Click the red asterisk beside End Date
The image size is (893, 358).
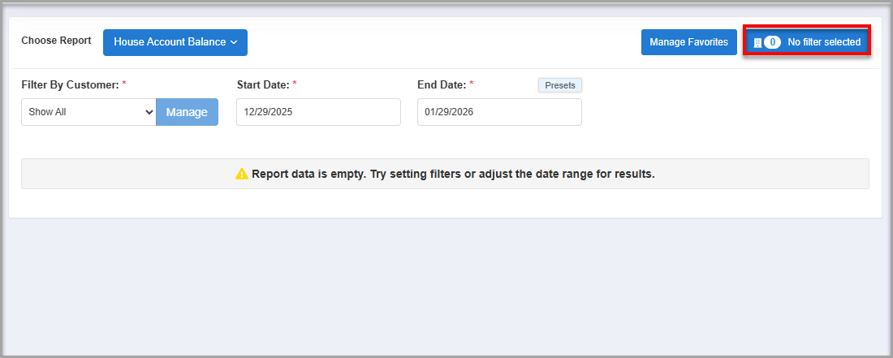[x=471, y=84]
